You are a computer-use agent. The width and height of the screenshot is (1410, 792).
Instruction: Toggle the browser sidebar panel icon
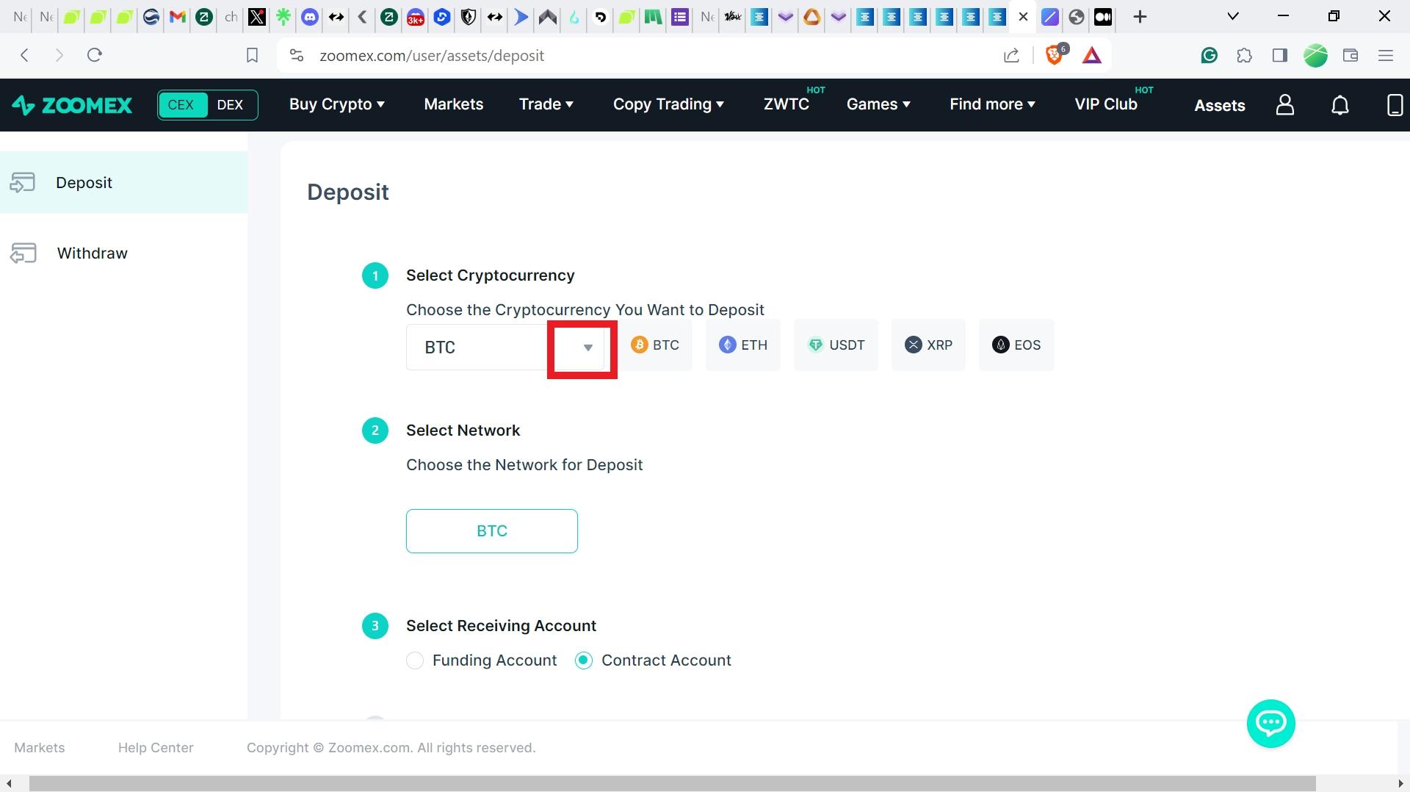[1280, 55]
